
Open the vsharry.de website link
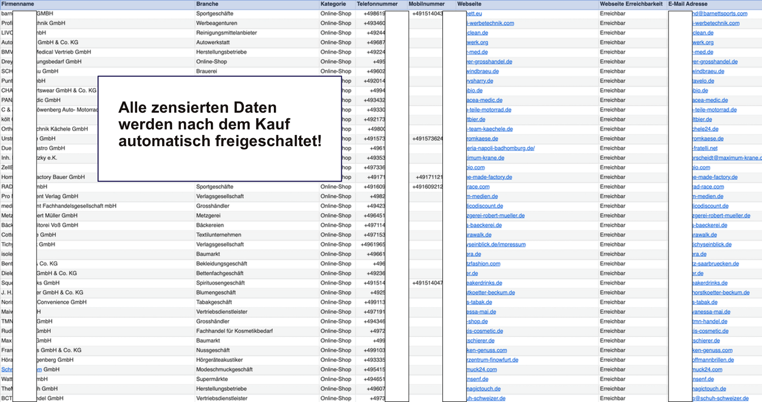pyautogui.click(x=480, y=81)
